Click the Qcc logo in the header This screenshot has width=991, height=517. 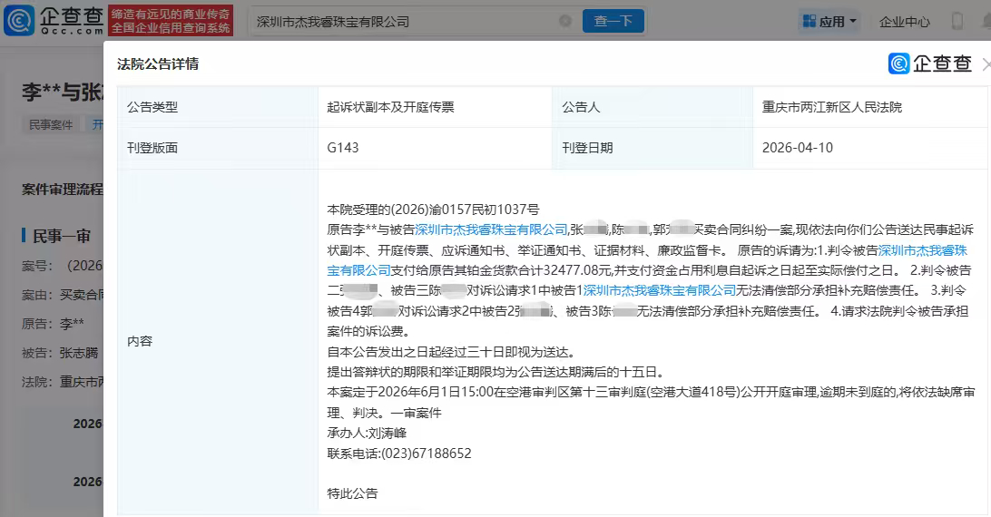tap(54, 20)
